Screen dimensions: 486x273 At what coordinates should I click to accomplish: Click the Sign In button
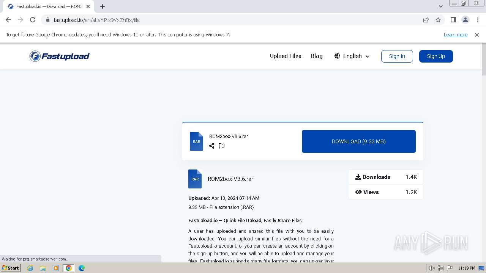(x=397, y=56)
